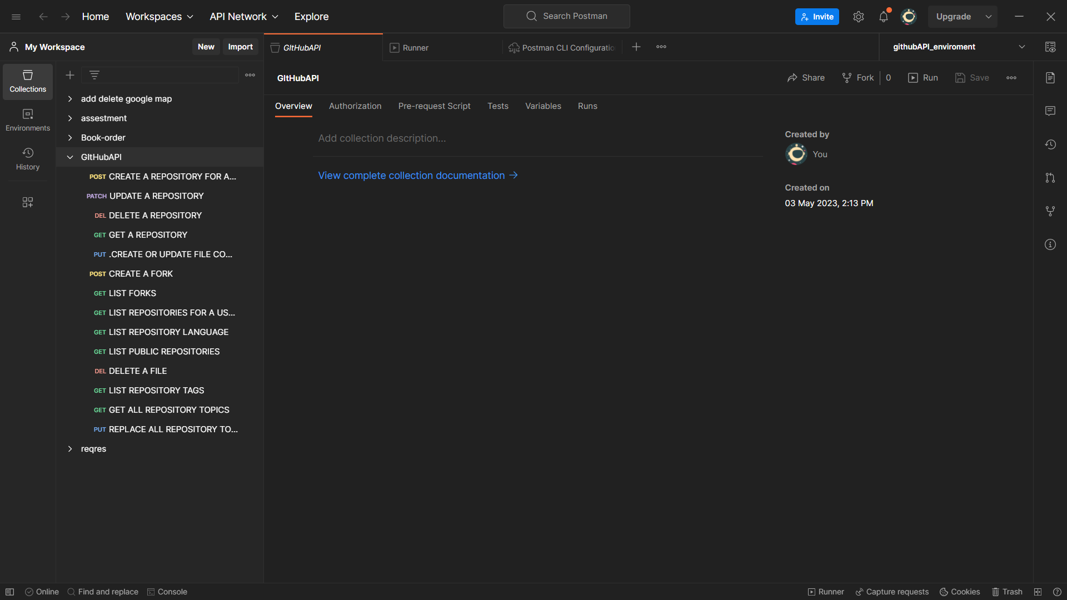The width and height of the screenshot is (1067, 600).
Task: Open the API Network dropdown
Action: pyautogui.click(x=244, y=17)
